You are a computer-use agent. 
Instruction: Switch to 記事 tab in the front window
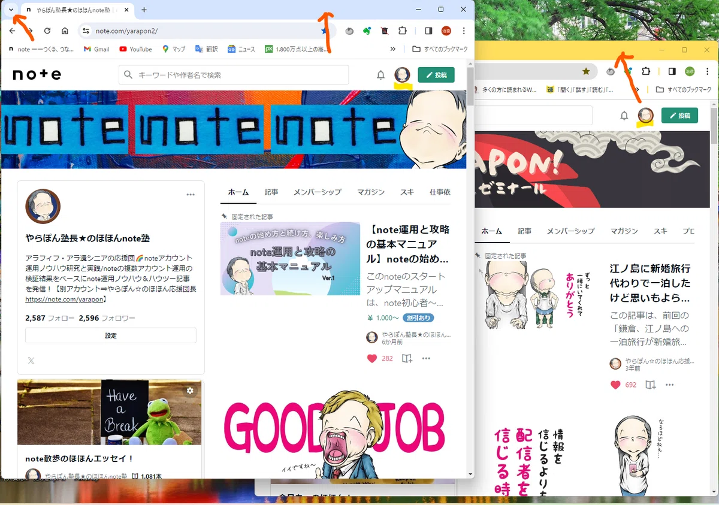pyautogui.click(x=271, y=192)
